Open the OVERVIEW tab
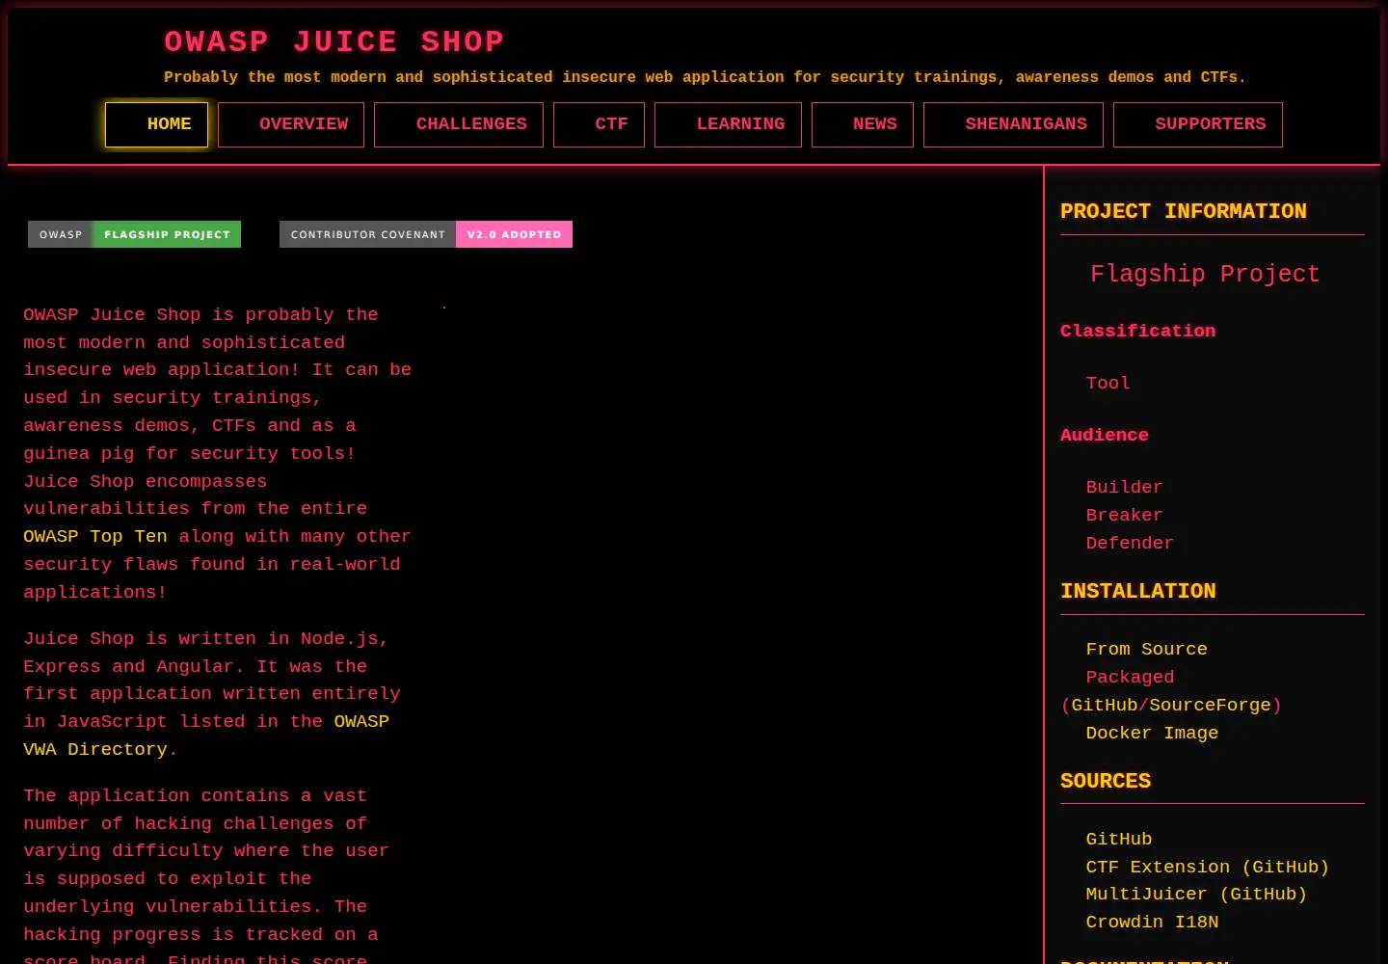Viewport: 1388px width, 964px height. pos(291,124)
